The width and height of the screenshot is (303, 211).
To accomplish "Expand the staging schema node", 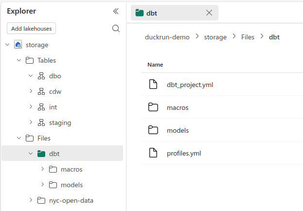I will click(x=31, y=122).
